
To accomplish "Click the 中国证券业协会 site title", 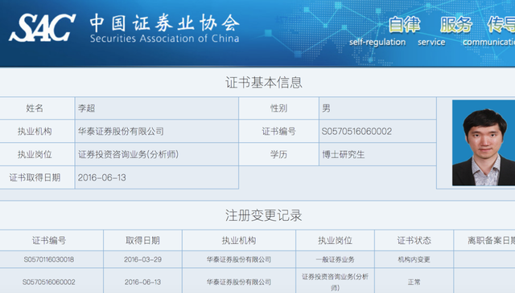I will [164, 23].
